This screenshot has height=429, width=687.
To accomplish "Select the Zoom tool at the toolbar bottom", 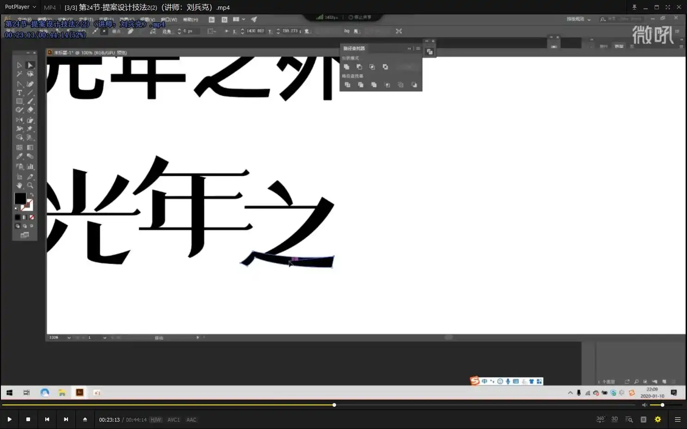I will pos(30,185).
